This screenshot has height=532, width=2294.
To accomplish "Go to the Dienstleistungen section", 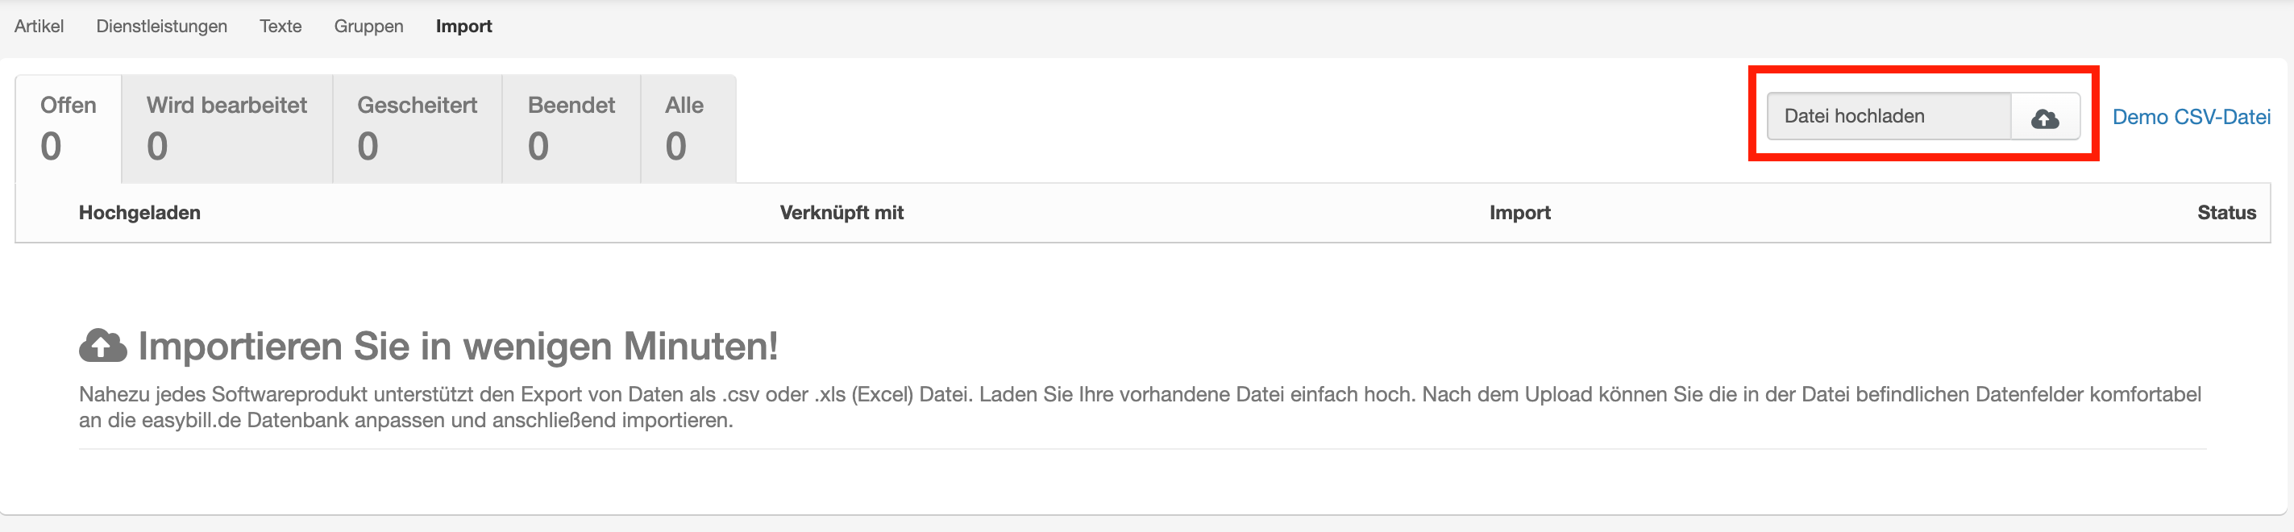I will [161, 26].
